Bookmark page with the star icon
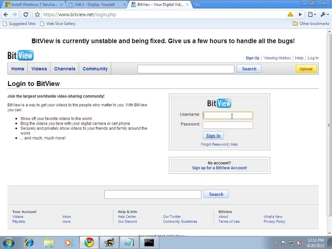This screenshot has height=249, width=332. point(37,14)
